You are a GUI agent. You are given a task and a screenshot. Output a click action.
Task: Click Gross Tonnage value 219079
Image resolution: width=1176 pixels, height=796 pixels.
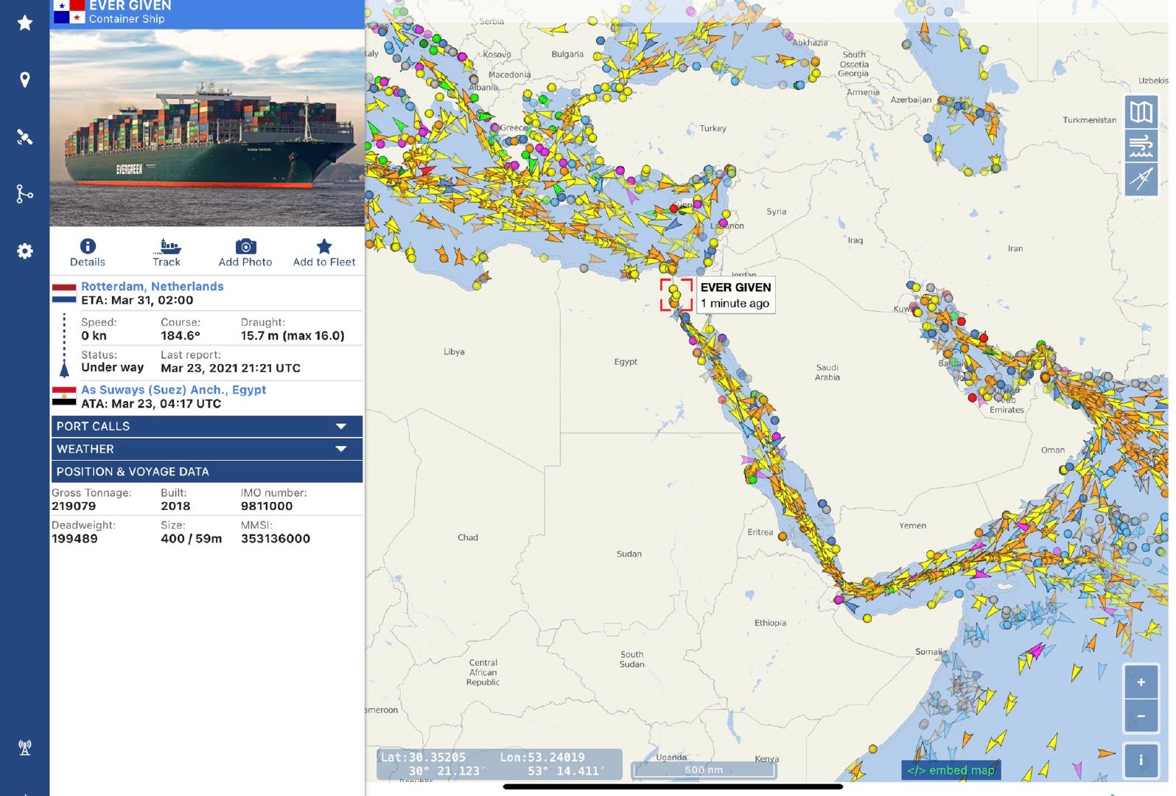coord(74,506)
